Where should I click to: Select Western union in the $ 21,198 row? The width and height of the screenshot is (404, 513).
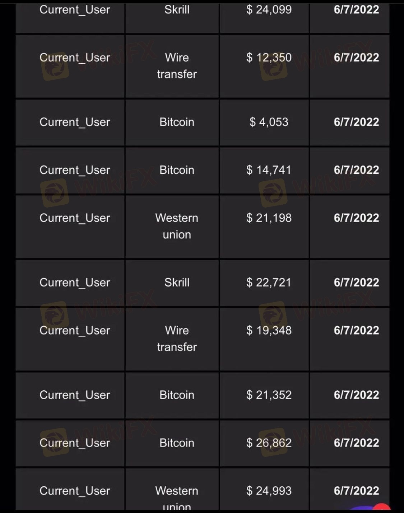(x=177, y=226)
